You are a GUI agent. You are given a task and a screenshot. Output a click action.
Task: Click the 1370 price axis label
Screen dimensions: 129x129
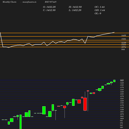pyautogui.click(x=122, y=87)
